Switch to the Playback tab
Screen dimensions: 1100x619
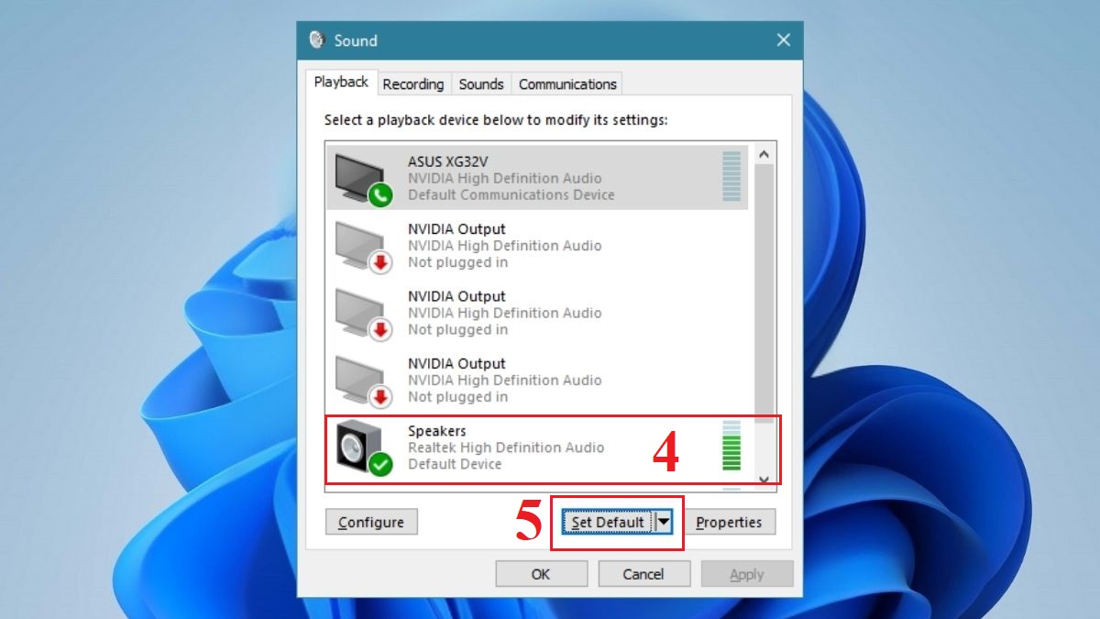(341, 82)
